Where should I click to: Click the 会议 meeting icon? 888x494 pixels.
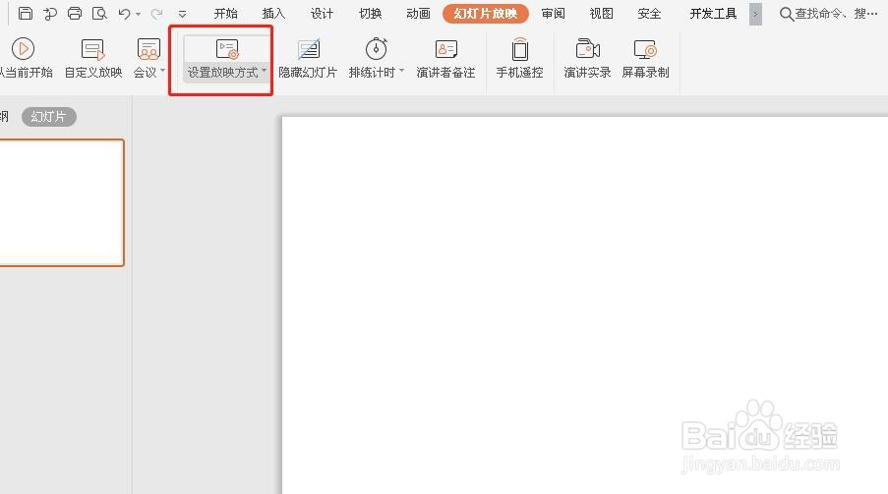click(x=148, y=50)
